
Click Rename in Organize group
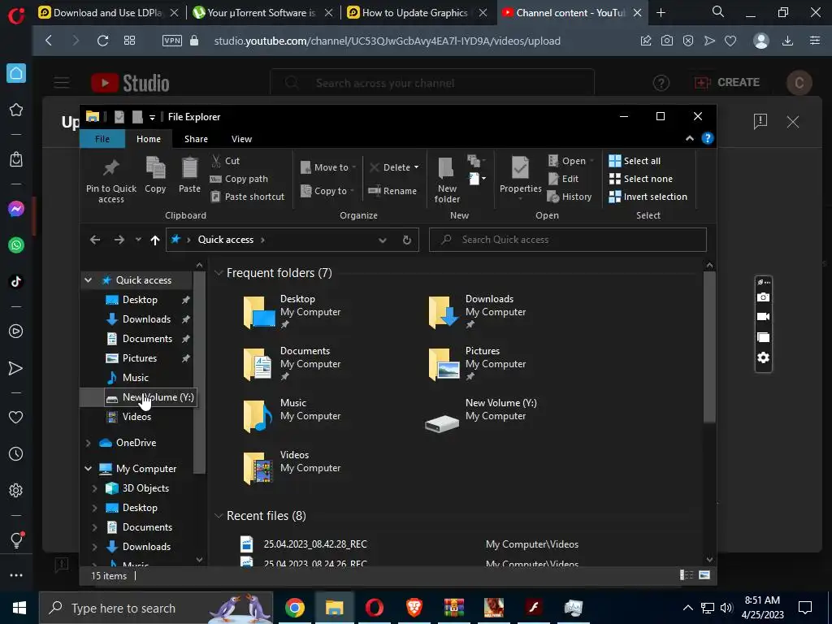[392, 190]
